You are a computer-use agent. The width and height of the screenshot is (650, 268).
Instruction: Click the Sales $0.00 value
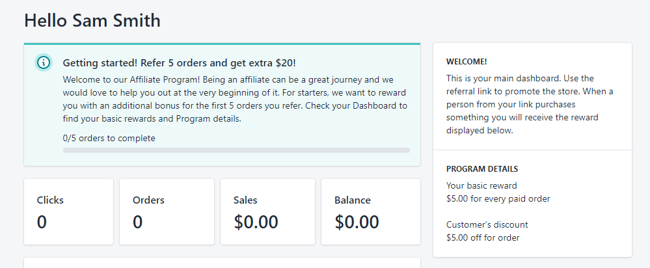[256, 222]
